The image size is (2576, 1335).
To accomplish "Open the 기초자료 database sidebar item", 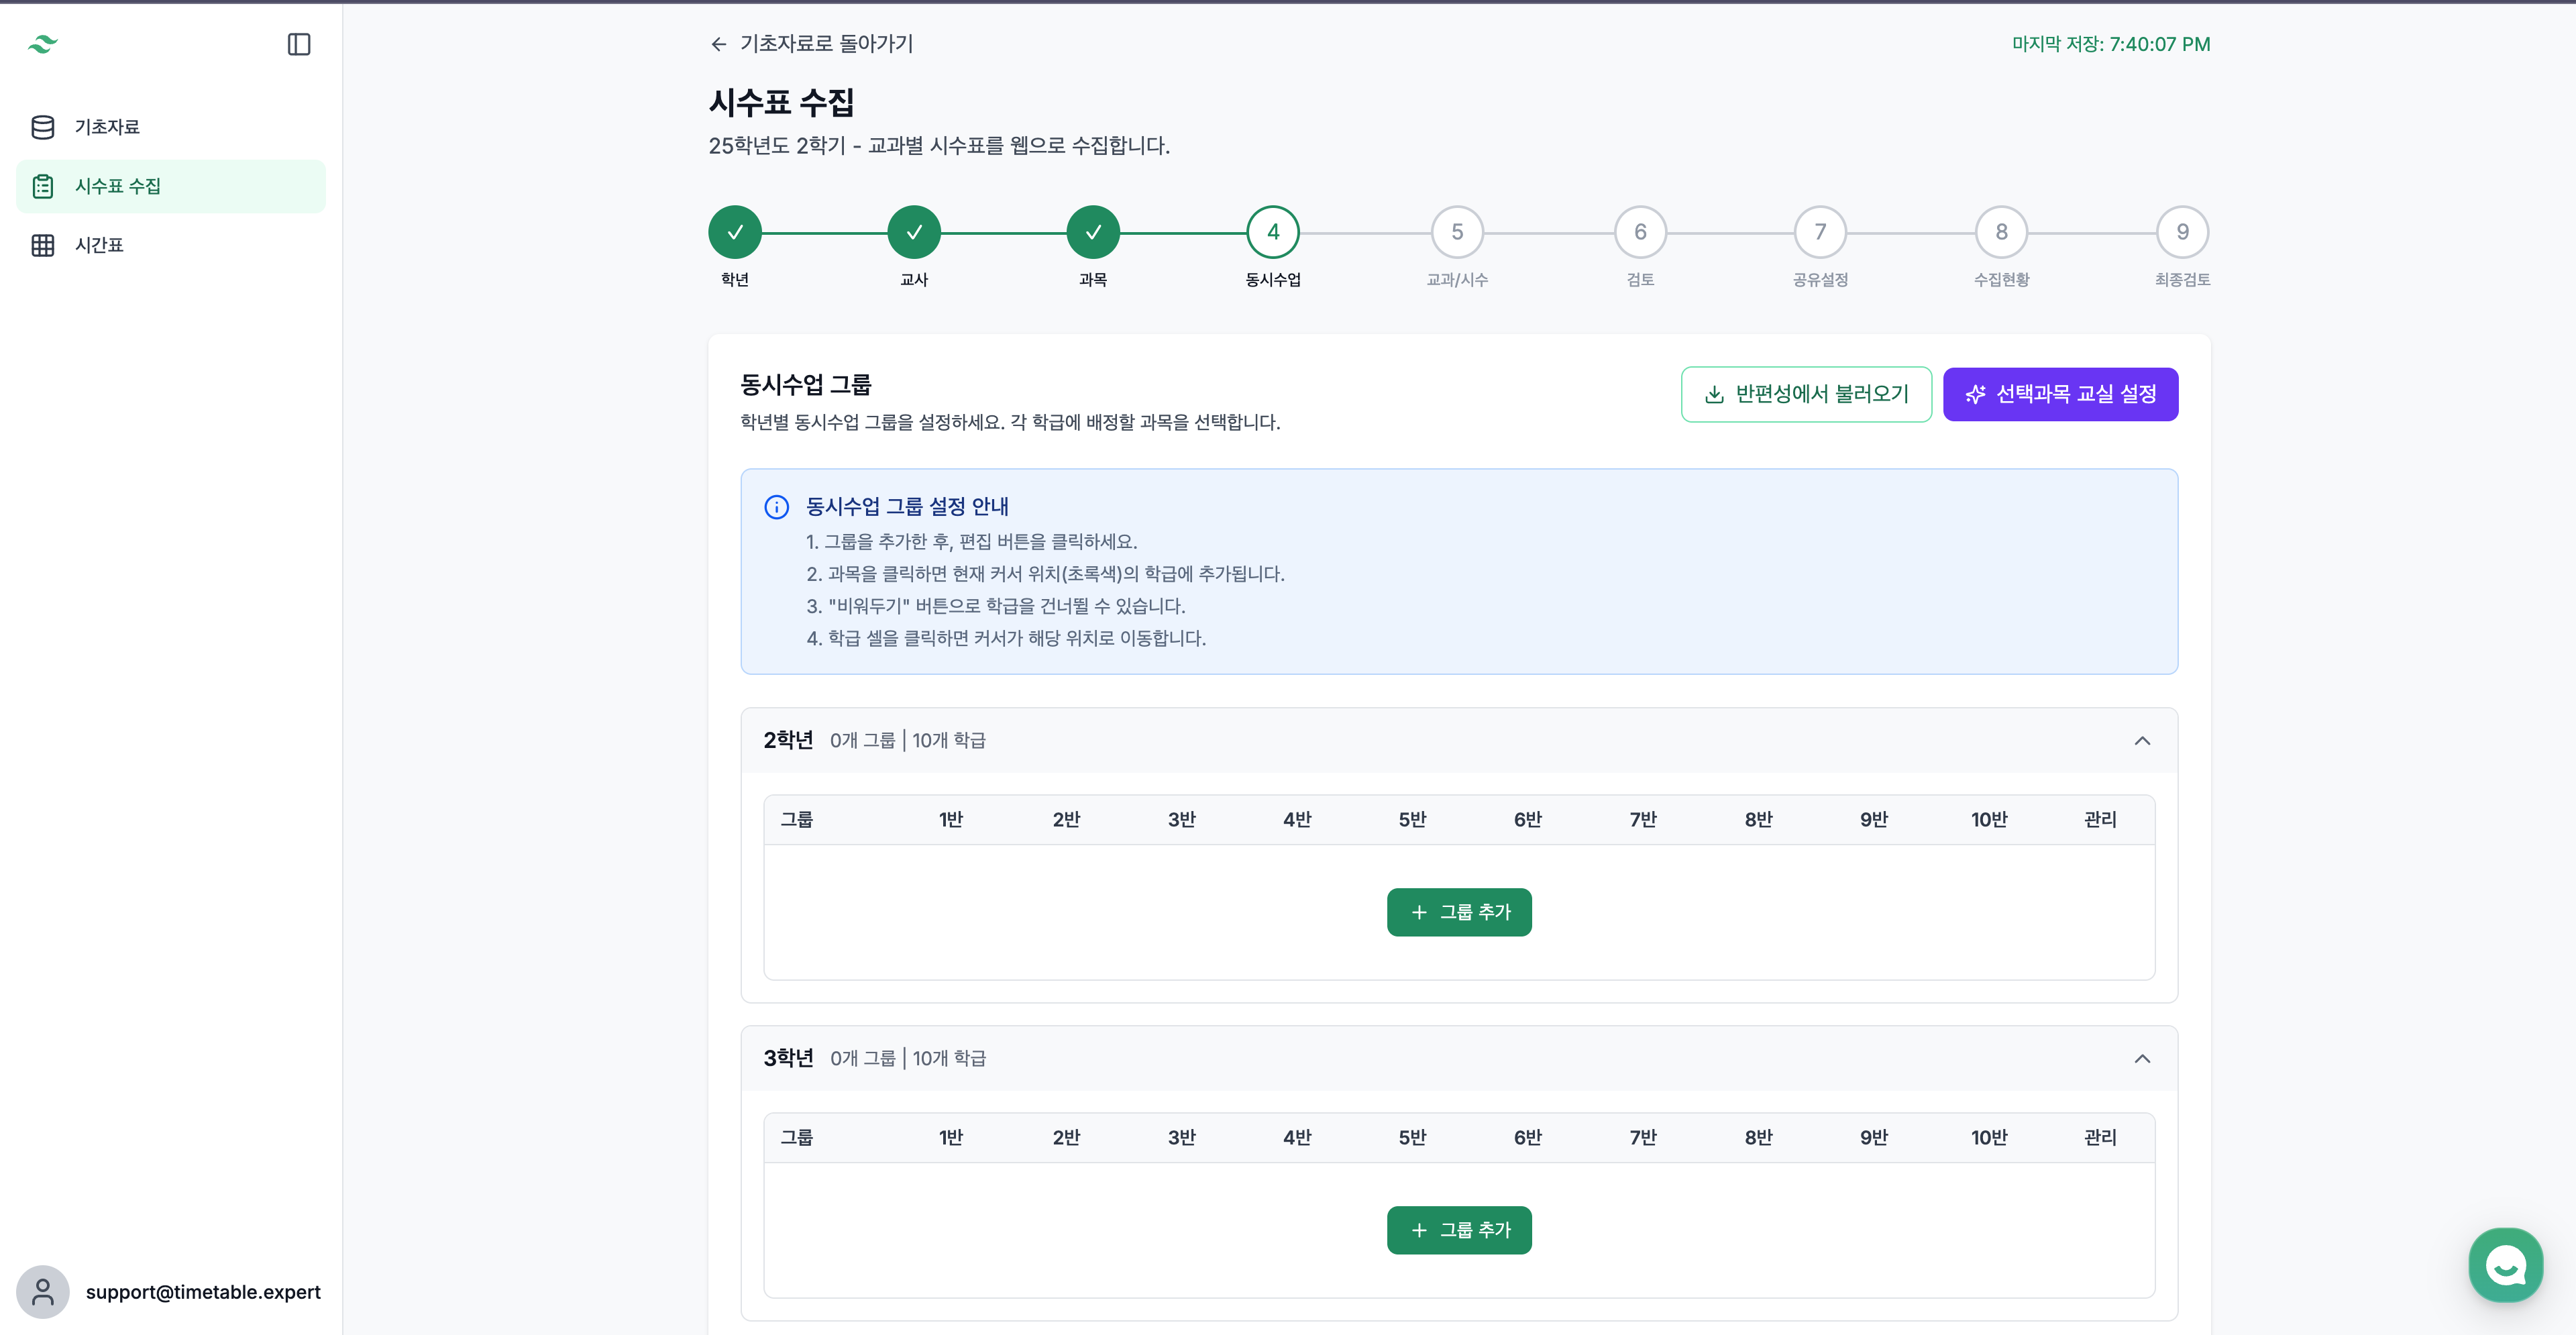I will tap(106, 127).
